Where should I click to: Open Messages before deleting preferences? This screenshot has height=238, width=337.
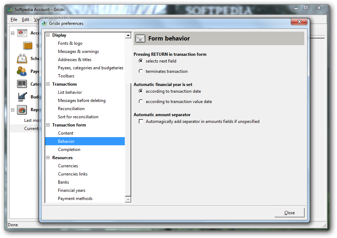[82, 101]
